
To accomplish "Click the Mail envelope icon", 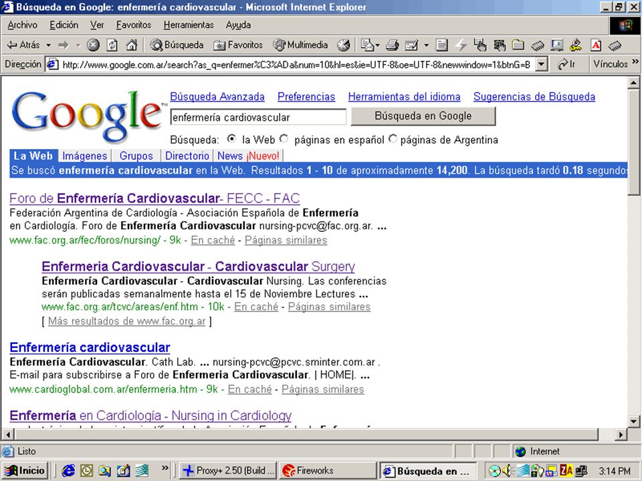I will (x=368, y=45).
